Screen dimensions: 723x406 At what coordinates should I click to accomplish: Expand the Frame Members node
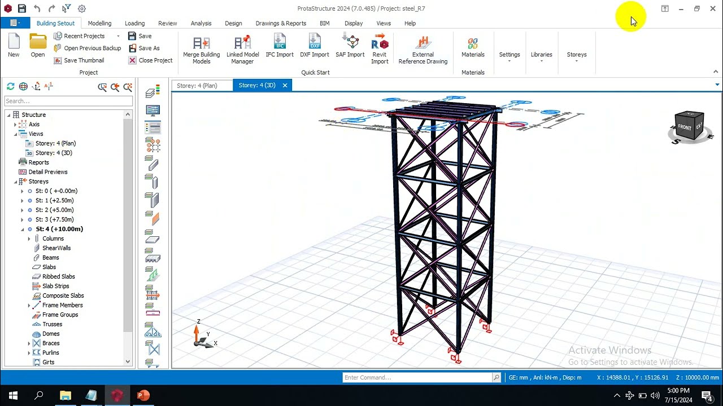29,305
